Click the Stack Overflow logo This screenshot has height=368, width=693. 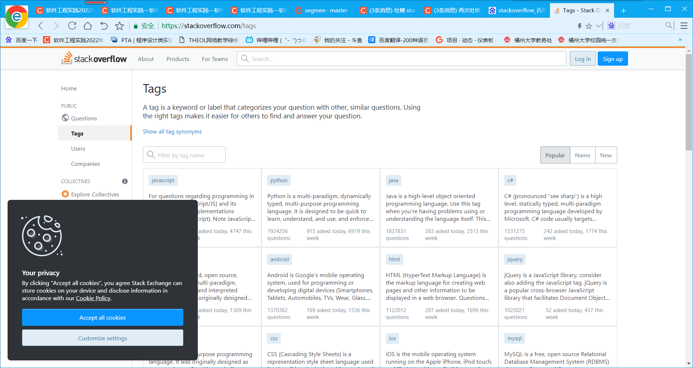[94, 58]
